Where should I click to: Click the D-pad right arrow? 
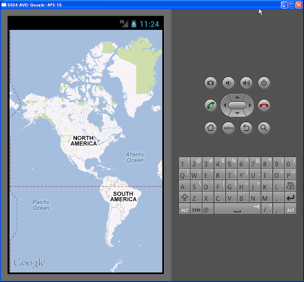pos(250,106)
